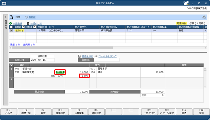Click the 伝票日付 field showing 26年 4月 1日
The height and width of the screenshot is (120, 210).
point(42,60)
